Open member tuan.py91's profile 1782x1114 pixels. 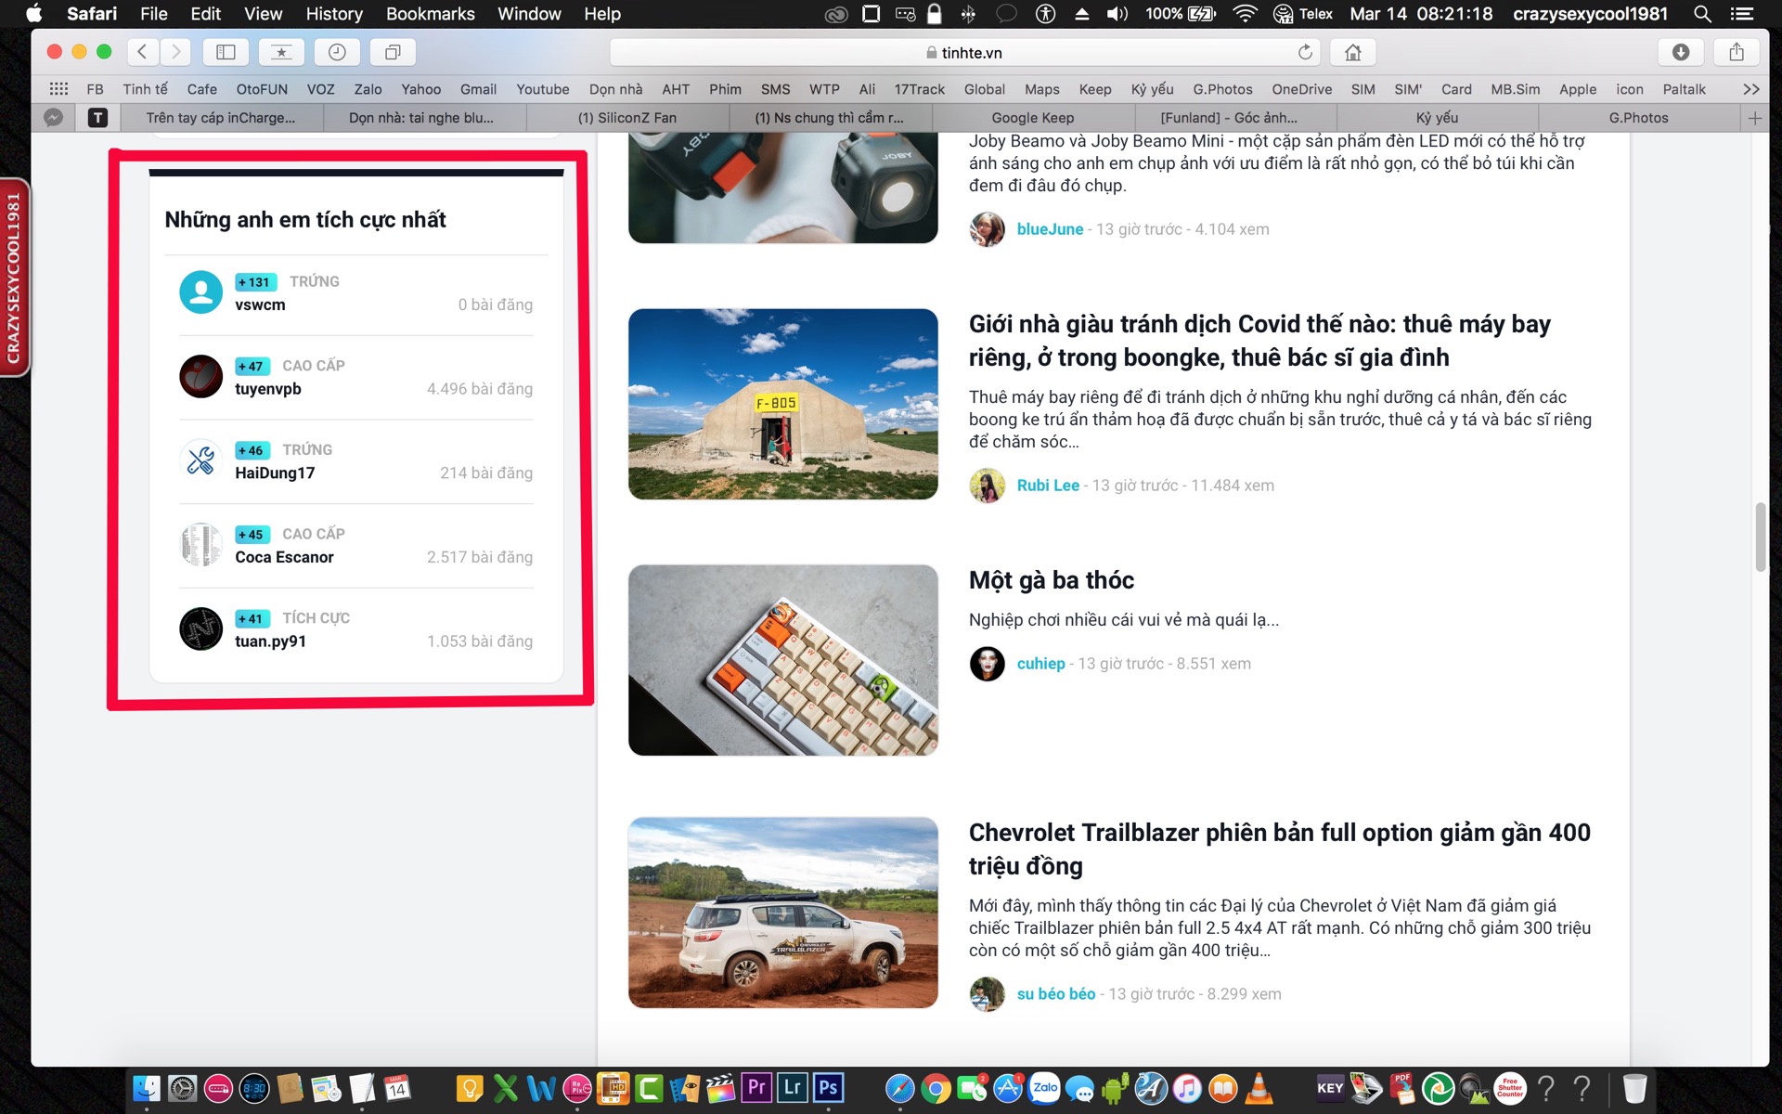click(x=270, y=641)
